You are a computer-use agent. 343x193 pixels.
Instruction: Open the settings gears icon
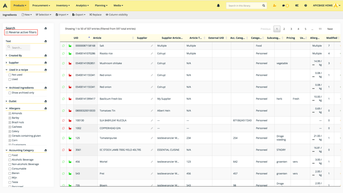(297, 5)
